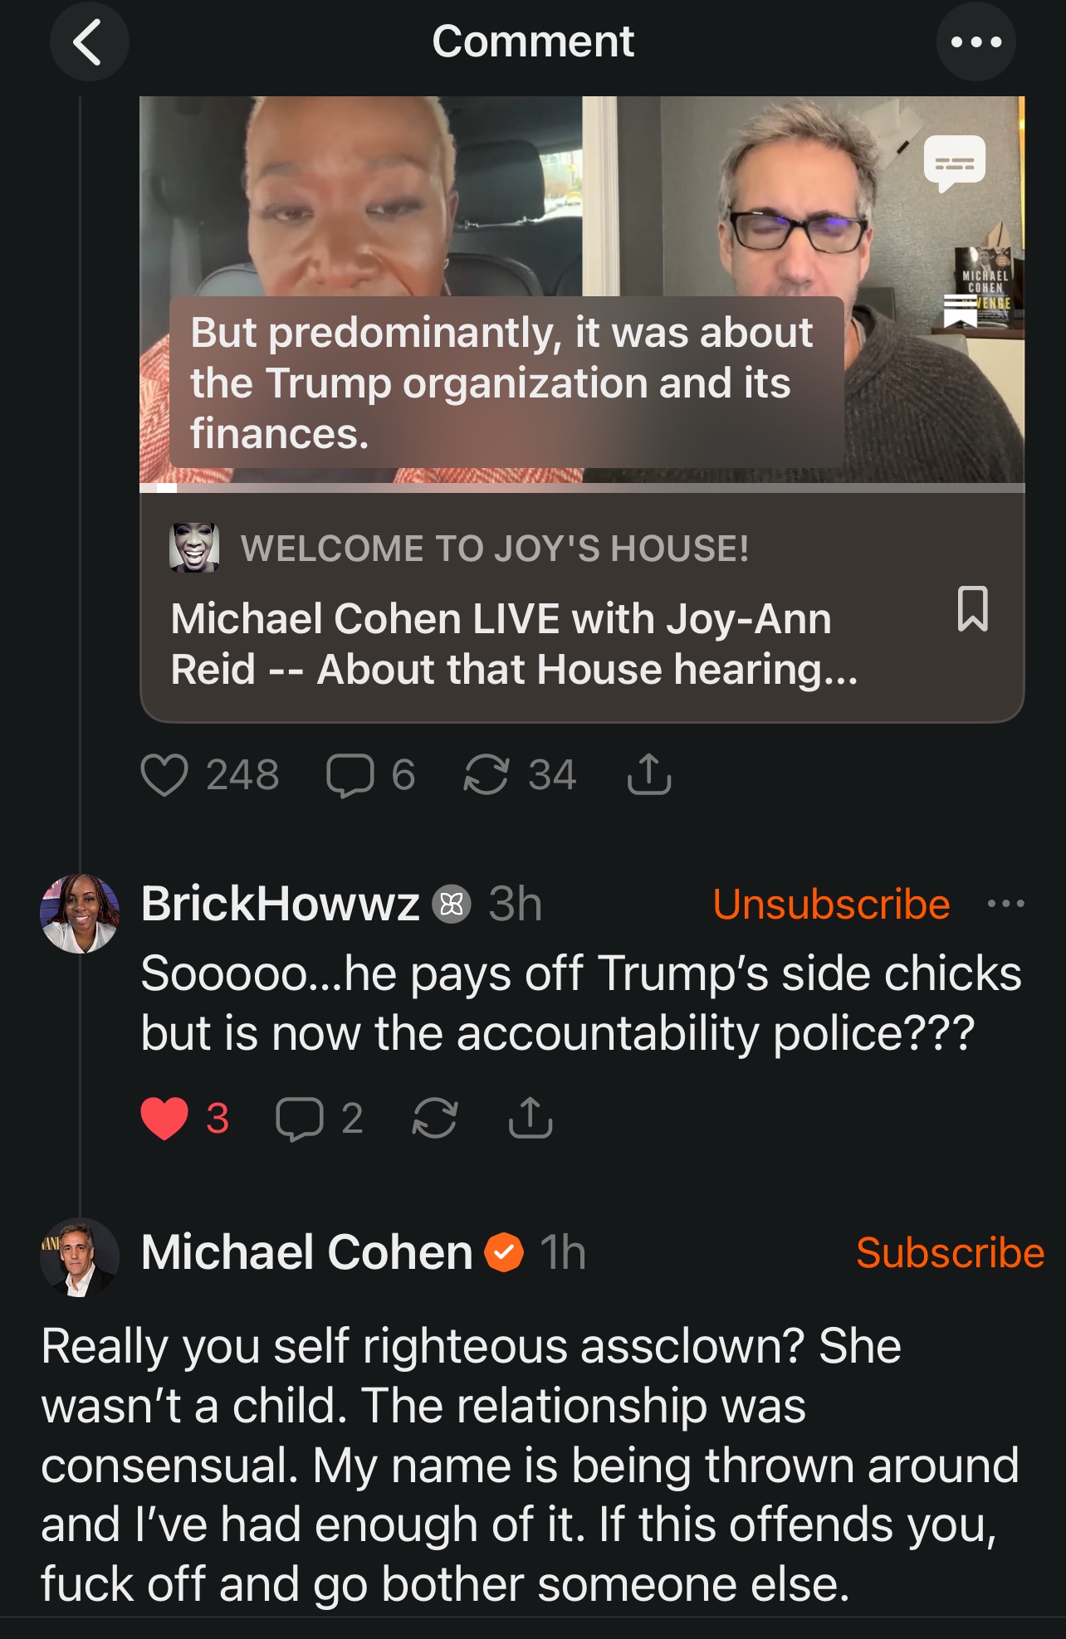Tap the back arrow button
Screen dimensions: 1066x1639
point(89,41)
